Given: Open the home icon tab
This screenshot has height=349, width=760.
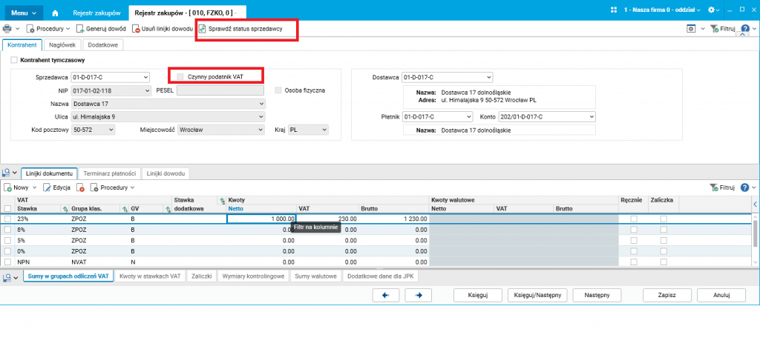Looking at the screenshot, I should click(x=55, y=13).
